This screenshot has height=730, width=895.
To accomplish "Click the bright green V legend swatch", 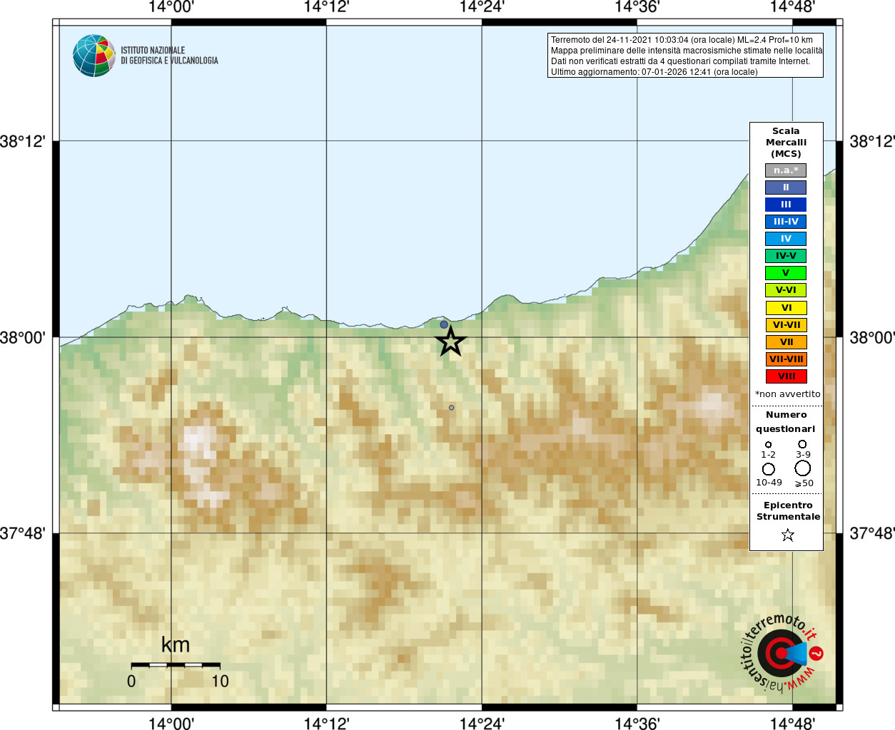I will tap(786, 273).
